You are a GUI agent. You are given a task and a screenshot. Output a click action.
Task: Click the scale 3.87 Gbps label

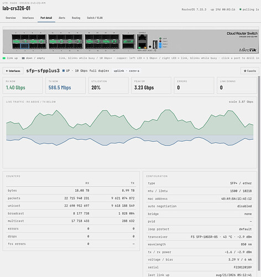click(x=241, y=102)
